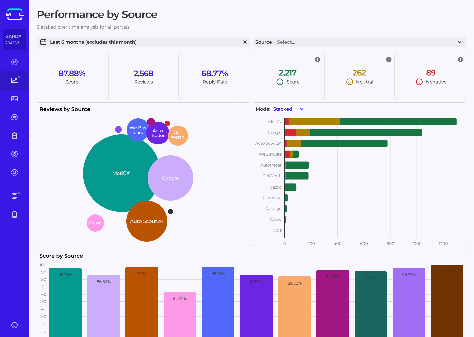Screen dimensions: 474x337
Task: Select the target goals icon in sidebar
Action: [x=14, y=154]
